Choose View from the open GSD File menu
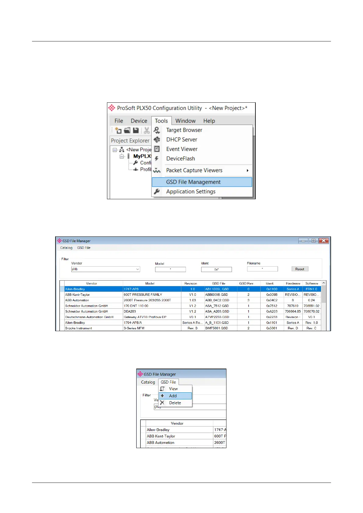The image size is (363, 513). (176, 389)
